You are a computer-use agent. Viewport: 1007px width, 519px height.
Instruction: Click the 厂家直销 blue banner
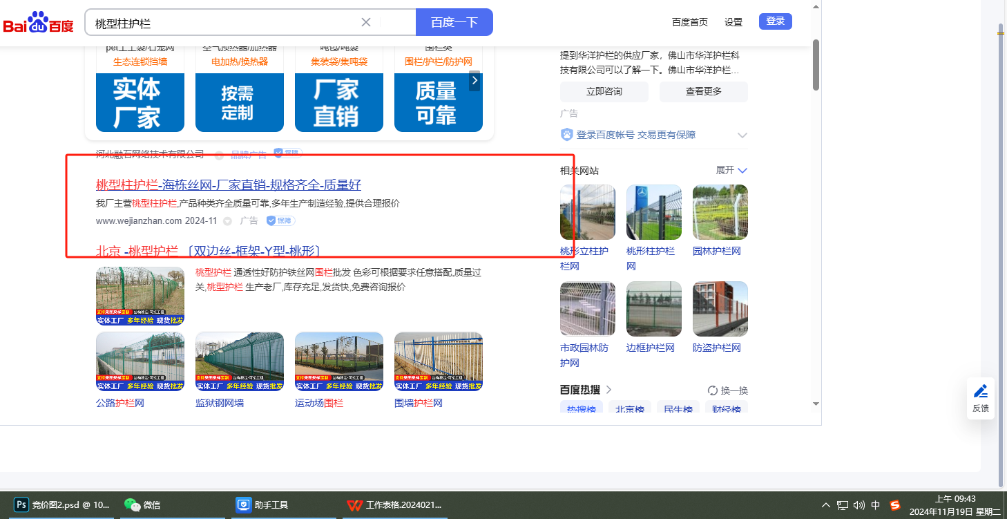[339, 102]
